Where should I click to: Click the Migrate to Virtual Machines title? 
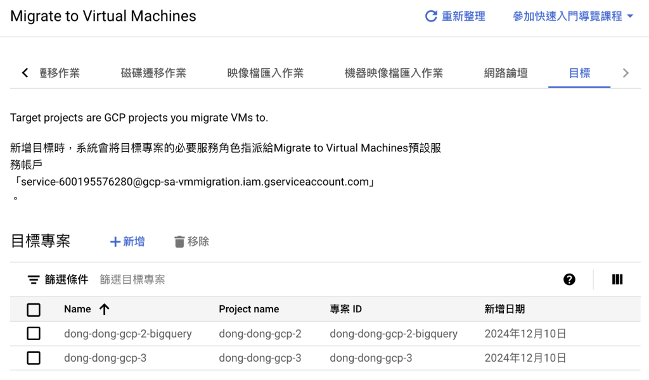tap(103, 16)
